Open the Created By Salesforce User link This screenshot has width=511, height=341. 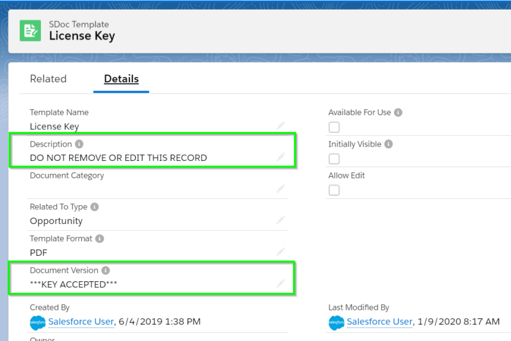click(x=81, y=322)
